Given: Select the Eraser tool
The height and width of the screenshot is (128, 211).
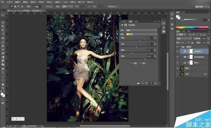Looking at the screenshot, I should point(3,53).
